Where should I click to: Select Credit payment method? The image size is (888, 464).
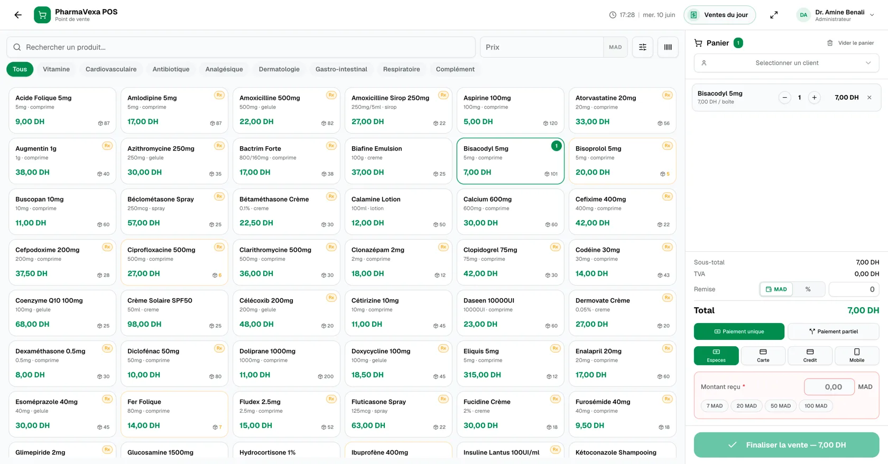click(810, 356)
